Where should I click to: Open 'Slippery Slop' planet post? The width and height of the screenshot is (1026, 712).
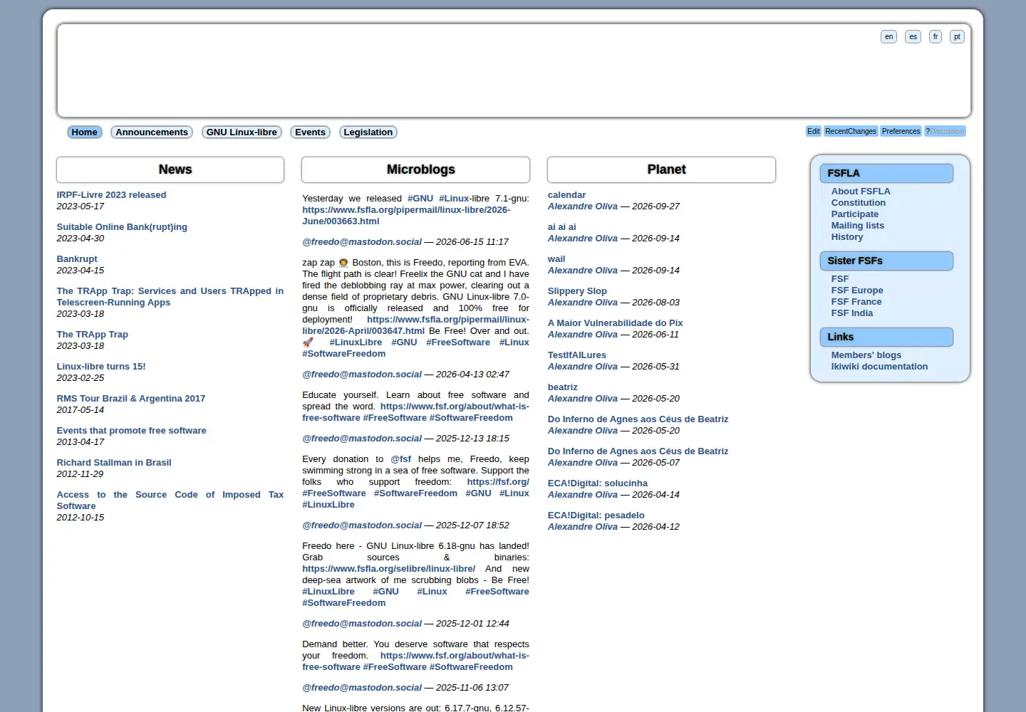click(577, 290)
